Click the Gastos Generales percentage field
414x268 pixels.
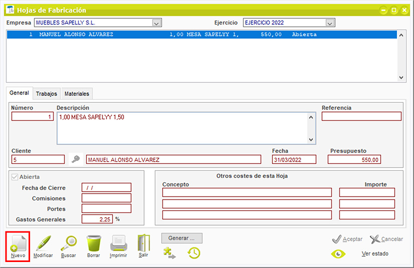click(97, 219)
